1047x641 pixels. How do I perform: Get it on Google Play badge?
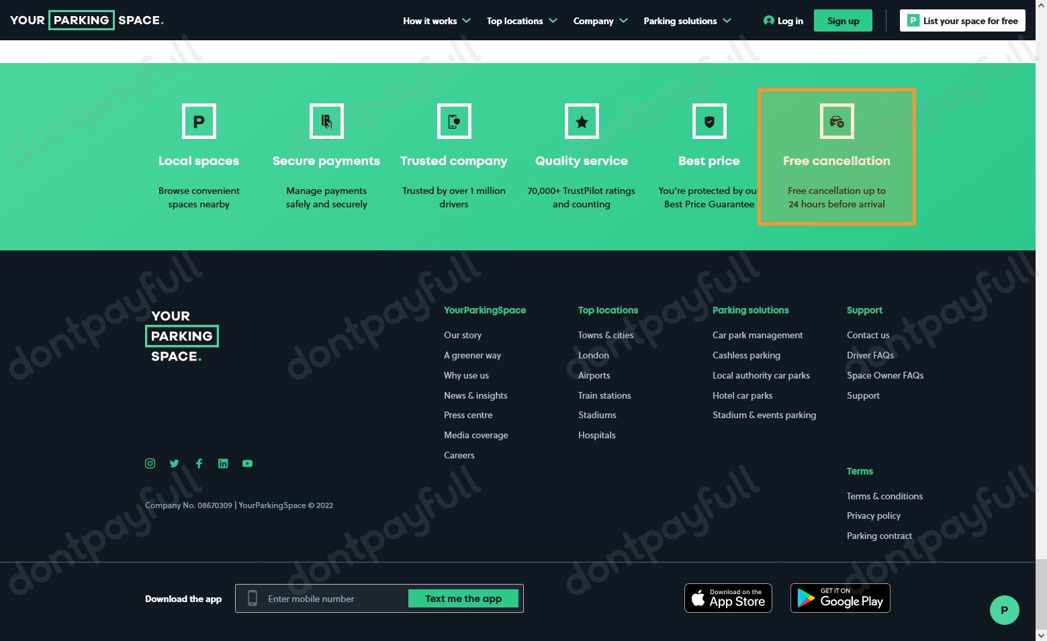tap(840, 598)
